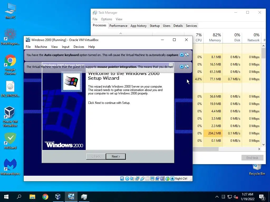The image size is (270, 202).
Task: Select the AdGuard desktop shortcut
Action: coord(10,141)
